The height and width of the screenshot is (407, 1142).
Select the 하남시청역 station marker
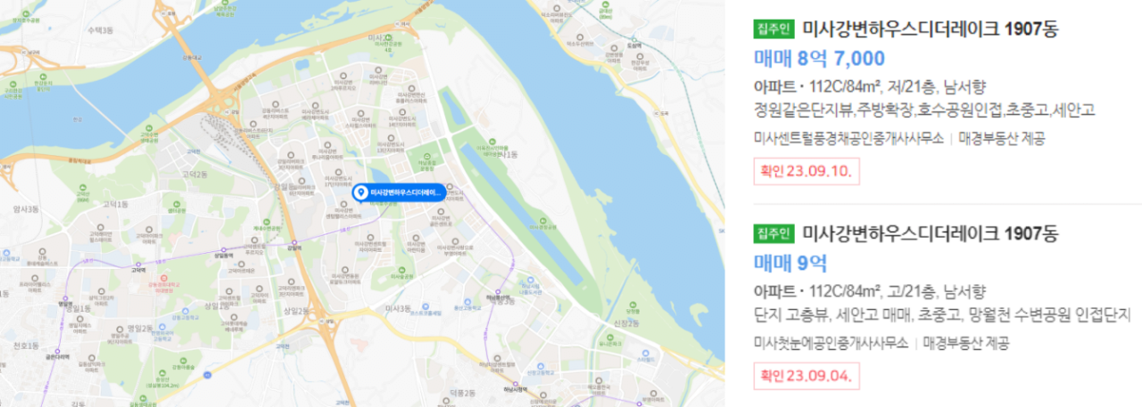[515, 384]
